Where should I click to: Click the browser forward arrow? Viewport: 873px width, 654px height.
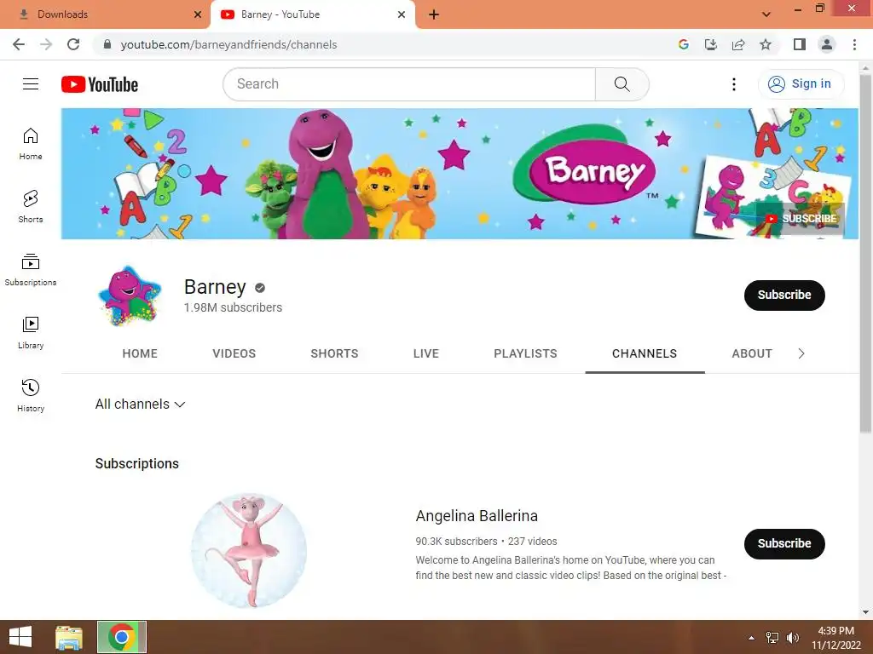(x=46, y=44)
